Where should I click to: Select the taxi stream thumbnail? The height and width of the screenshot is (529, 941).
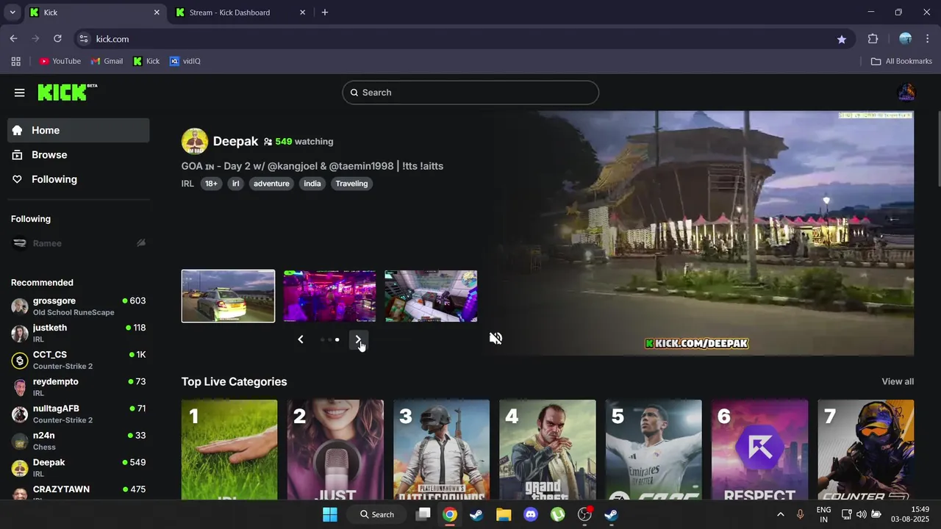coord(228,296)
